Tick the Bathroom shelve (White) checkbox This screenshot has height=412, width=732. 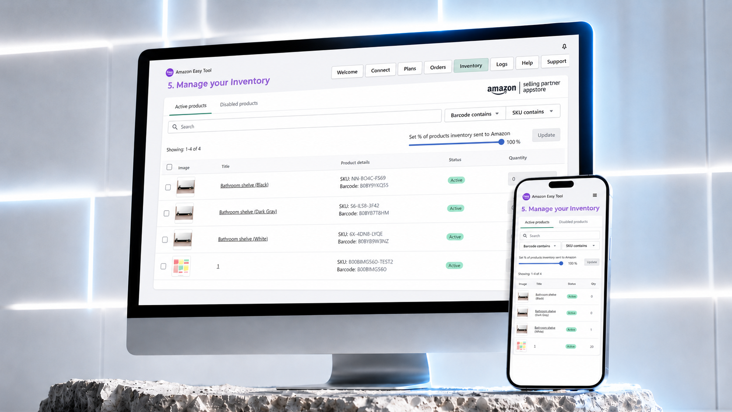[x=165, y=239]
